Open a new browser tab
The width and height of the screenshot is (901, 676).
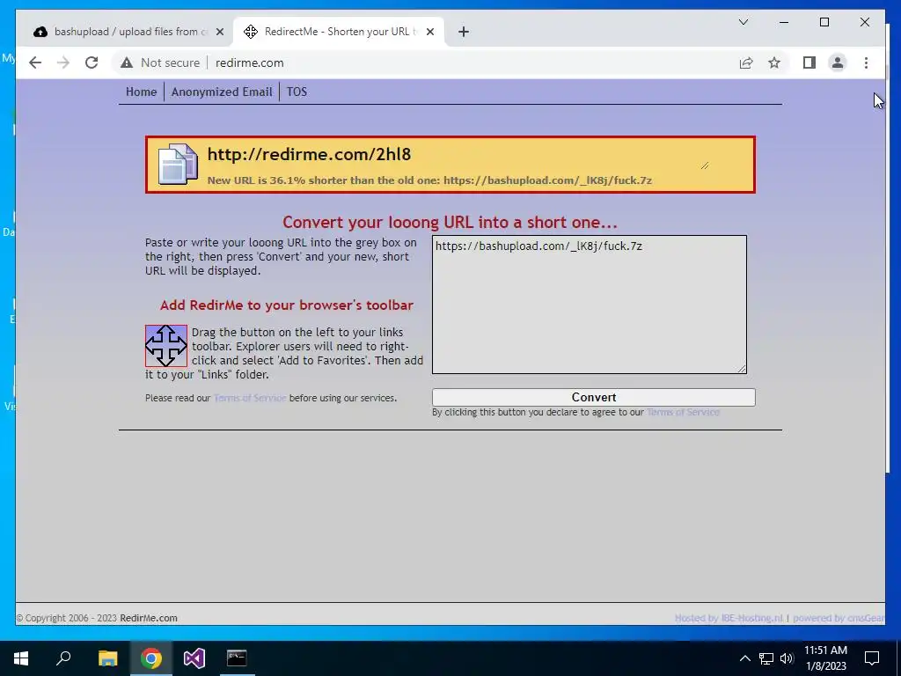tap(464, 32)
